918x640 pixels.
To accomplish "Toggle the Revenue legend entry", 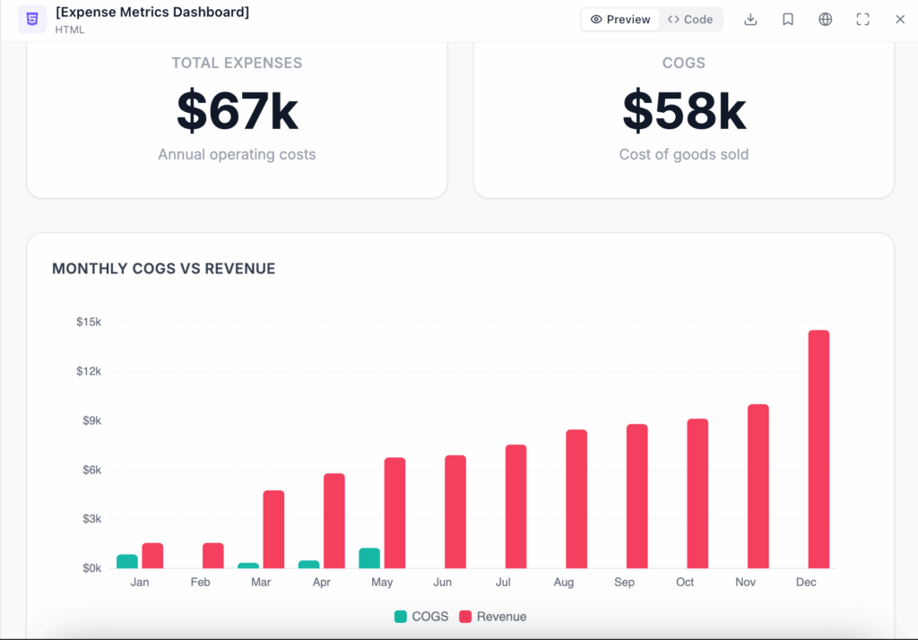I will click(493, 617).
